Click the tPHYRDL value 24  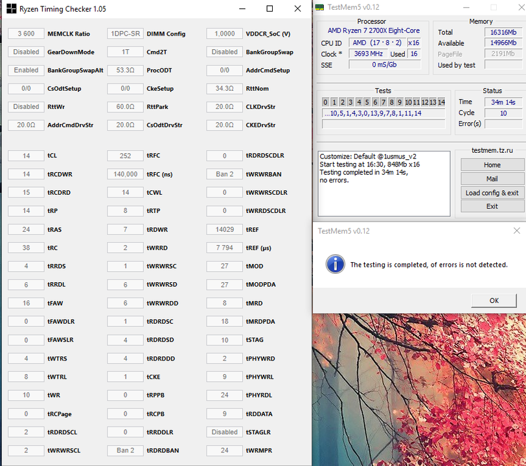click(x=225, y=395)
